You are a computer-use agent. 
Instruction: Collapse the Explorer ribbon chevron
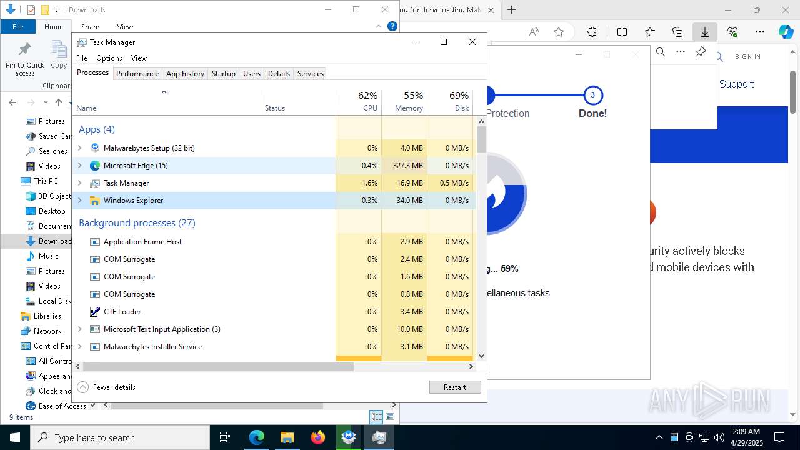click(379, 26)
